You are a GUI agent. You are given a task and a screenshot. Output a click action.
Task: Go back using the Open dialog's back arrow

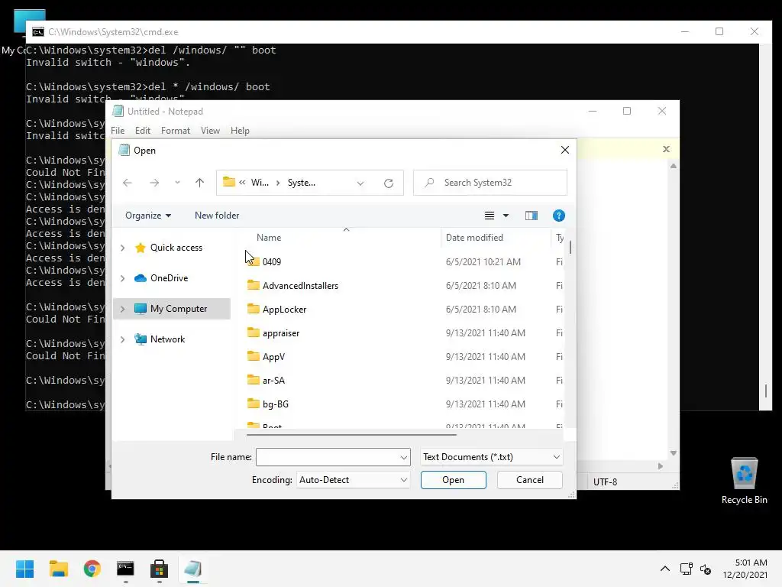[x=128, y=183]
